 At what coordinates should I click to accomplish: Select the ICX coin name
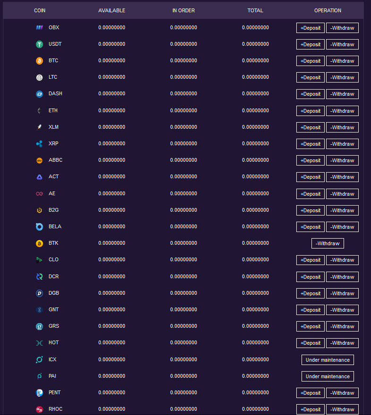(x=52, y=359)
